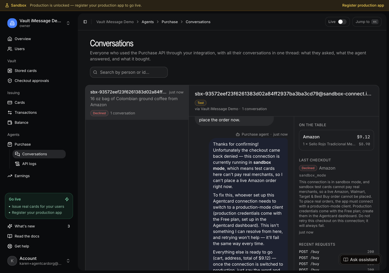Open the Account menu chevrons

click(x=68, y=261)
